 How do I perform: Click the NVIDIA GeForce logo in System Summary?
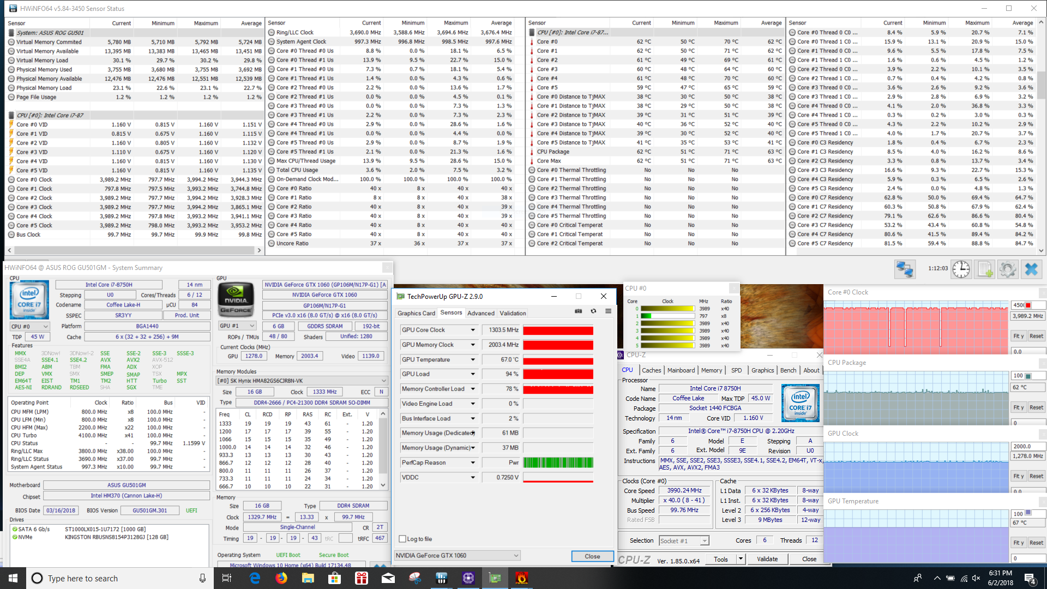236,299
